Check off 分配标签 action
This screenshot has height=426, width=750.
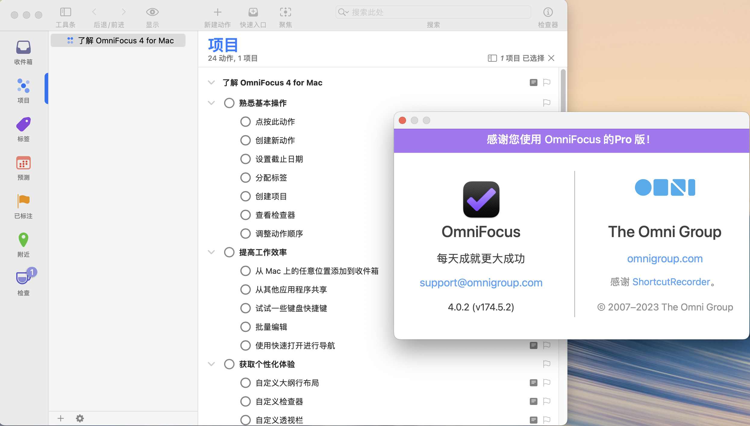[x=245, y=177]
